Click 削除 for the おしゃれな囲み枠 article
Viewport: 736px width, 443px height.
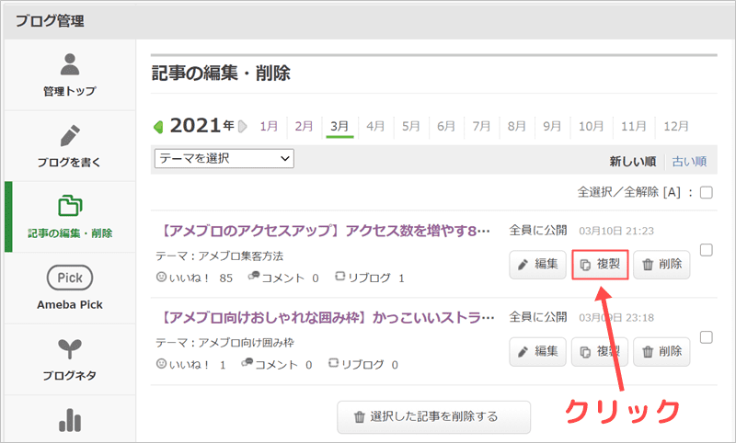click(661, 352)
